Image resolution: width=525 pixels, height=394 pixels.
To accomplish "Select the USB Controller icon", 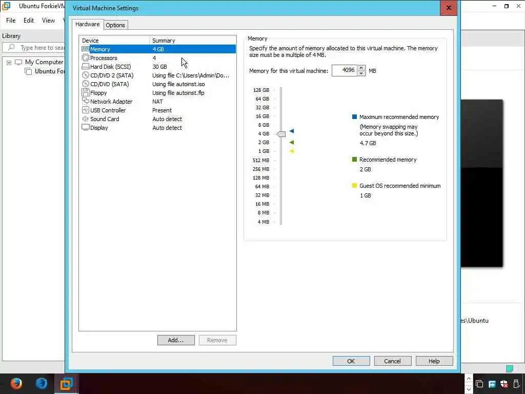I will [86, 110].
